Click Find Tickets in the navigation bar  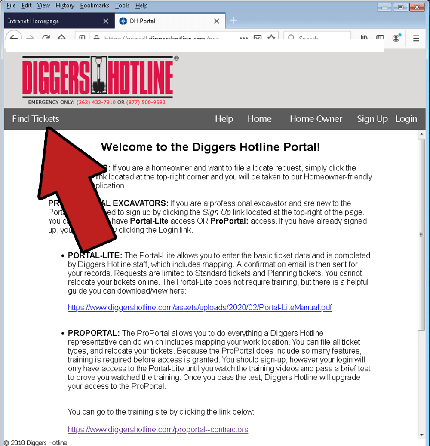(x=36, y=119)
